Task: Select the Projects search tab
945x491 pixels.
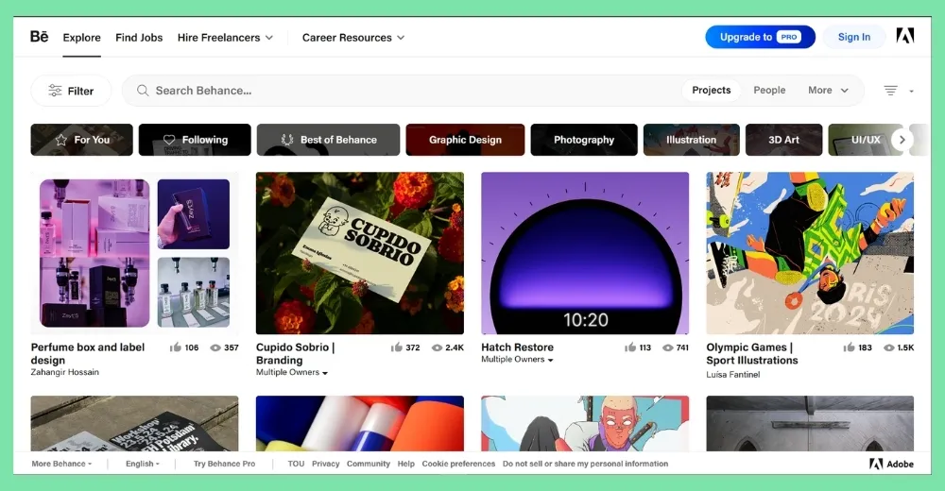Action: pyautogui.click(x=712, y=90)
